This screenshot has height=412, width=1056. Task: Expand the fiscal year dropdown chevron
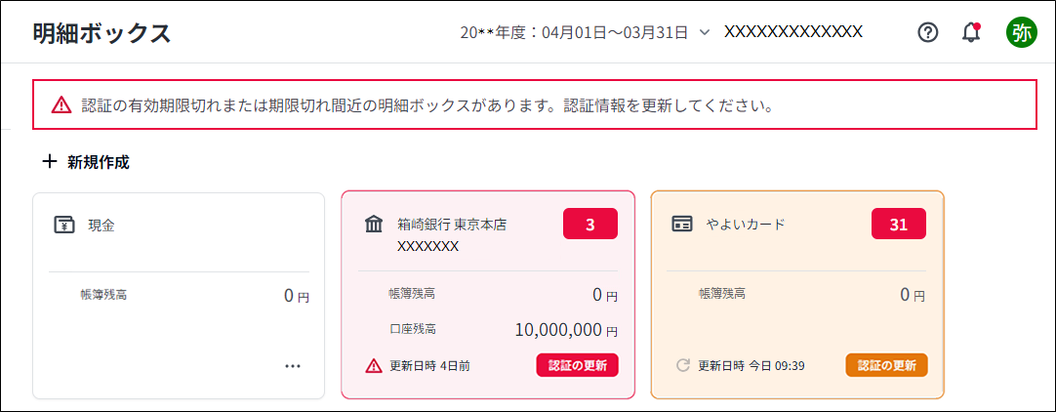(704, 32)
